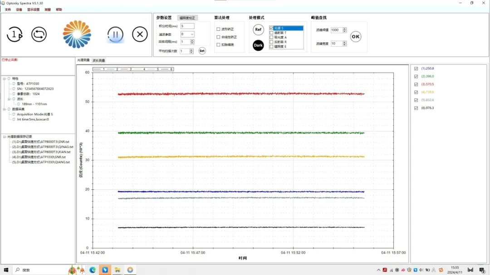Click the integration time input field

click(x=187, y=26)
